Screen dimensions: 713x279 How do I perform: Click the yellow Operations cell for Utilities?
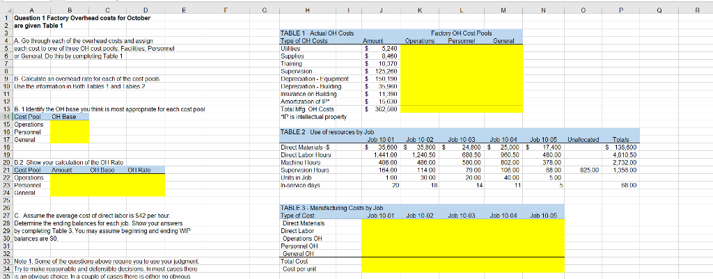(421, 48)
